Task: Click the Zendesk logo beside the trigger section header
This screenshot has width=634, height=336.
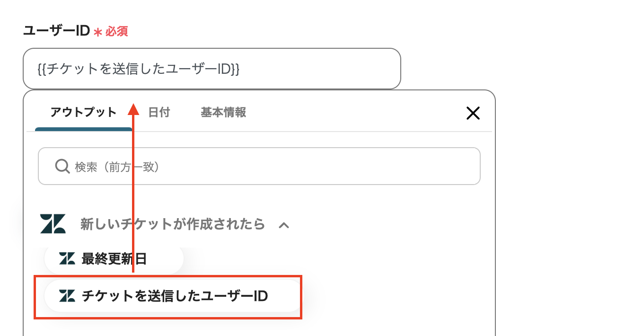Action: pyautogui.click(x=53, y=224)
